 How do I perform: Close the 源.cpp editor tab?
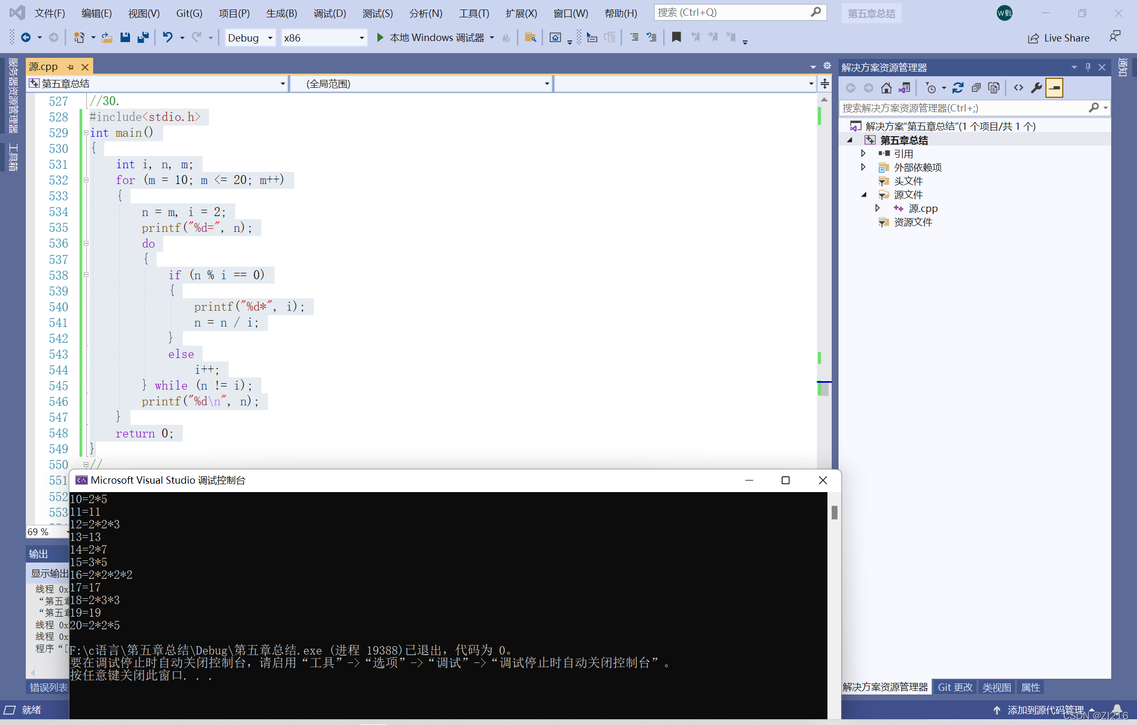[x=85, y=67]
